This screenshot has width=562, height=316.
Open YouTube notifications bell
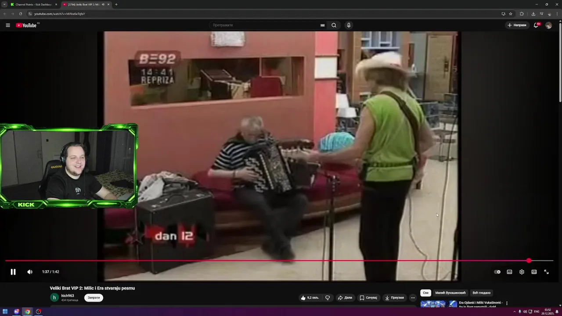pyautogui.click(x=536, y=25)
